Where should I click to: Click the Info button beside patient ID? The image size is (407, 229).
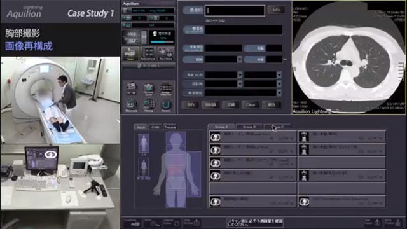276,10
